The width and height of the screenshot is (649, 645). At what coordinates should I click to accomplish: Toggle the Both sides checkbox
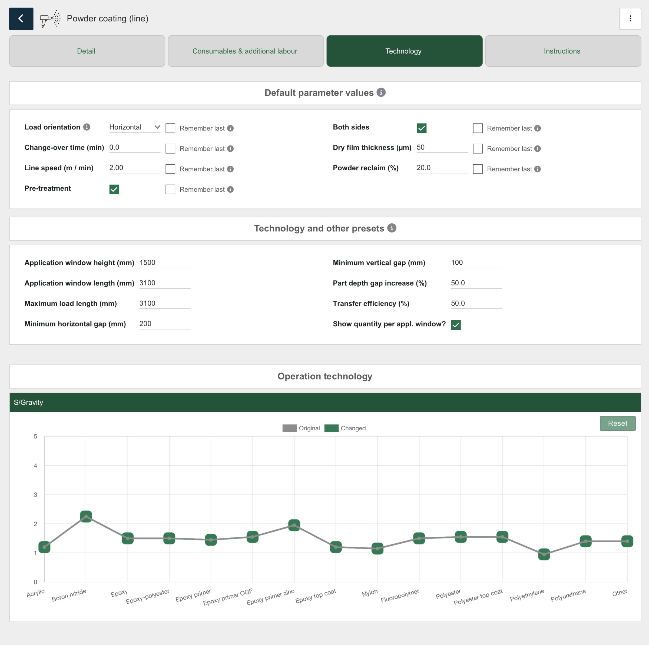(x=421, y=128)
